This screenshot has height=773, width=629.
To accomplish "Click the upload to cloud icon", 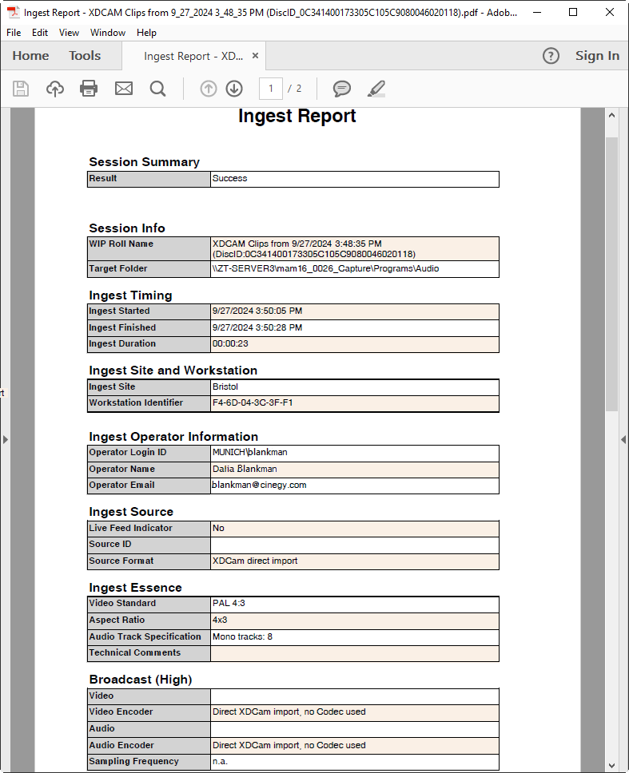I will (55, 89).
